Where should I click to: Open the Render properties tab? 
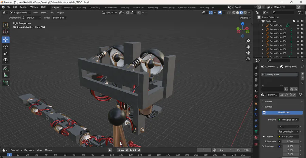(x=256, y=74)
